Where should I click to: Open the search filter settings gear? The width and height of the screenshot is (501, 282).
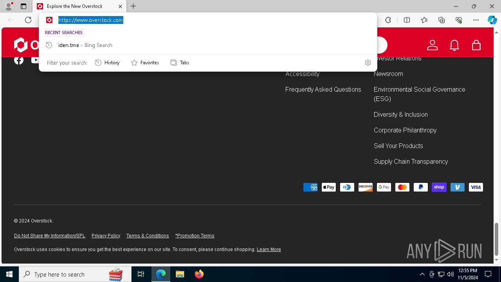(368, 63)
